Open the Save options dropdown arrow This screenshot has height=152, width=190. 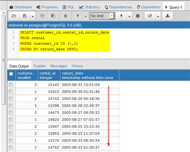click(33, 16)
